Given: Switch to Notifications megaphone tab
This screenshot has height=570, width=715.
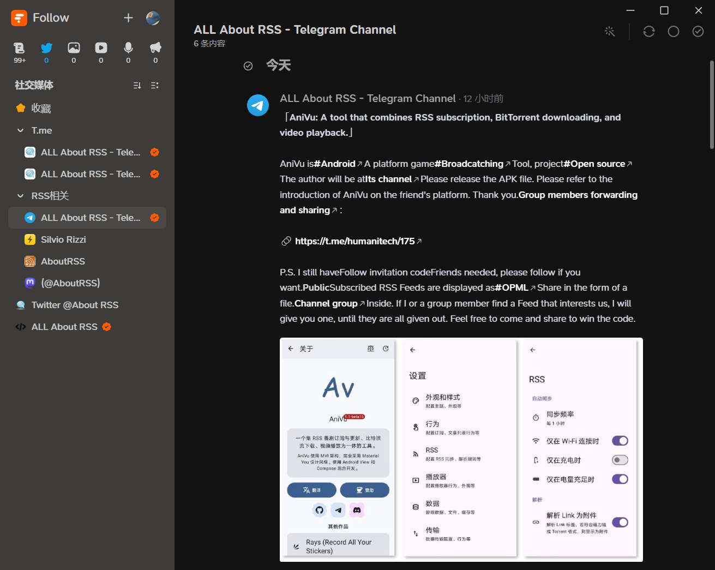Looking at the screenshot, I should [155, 52].
